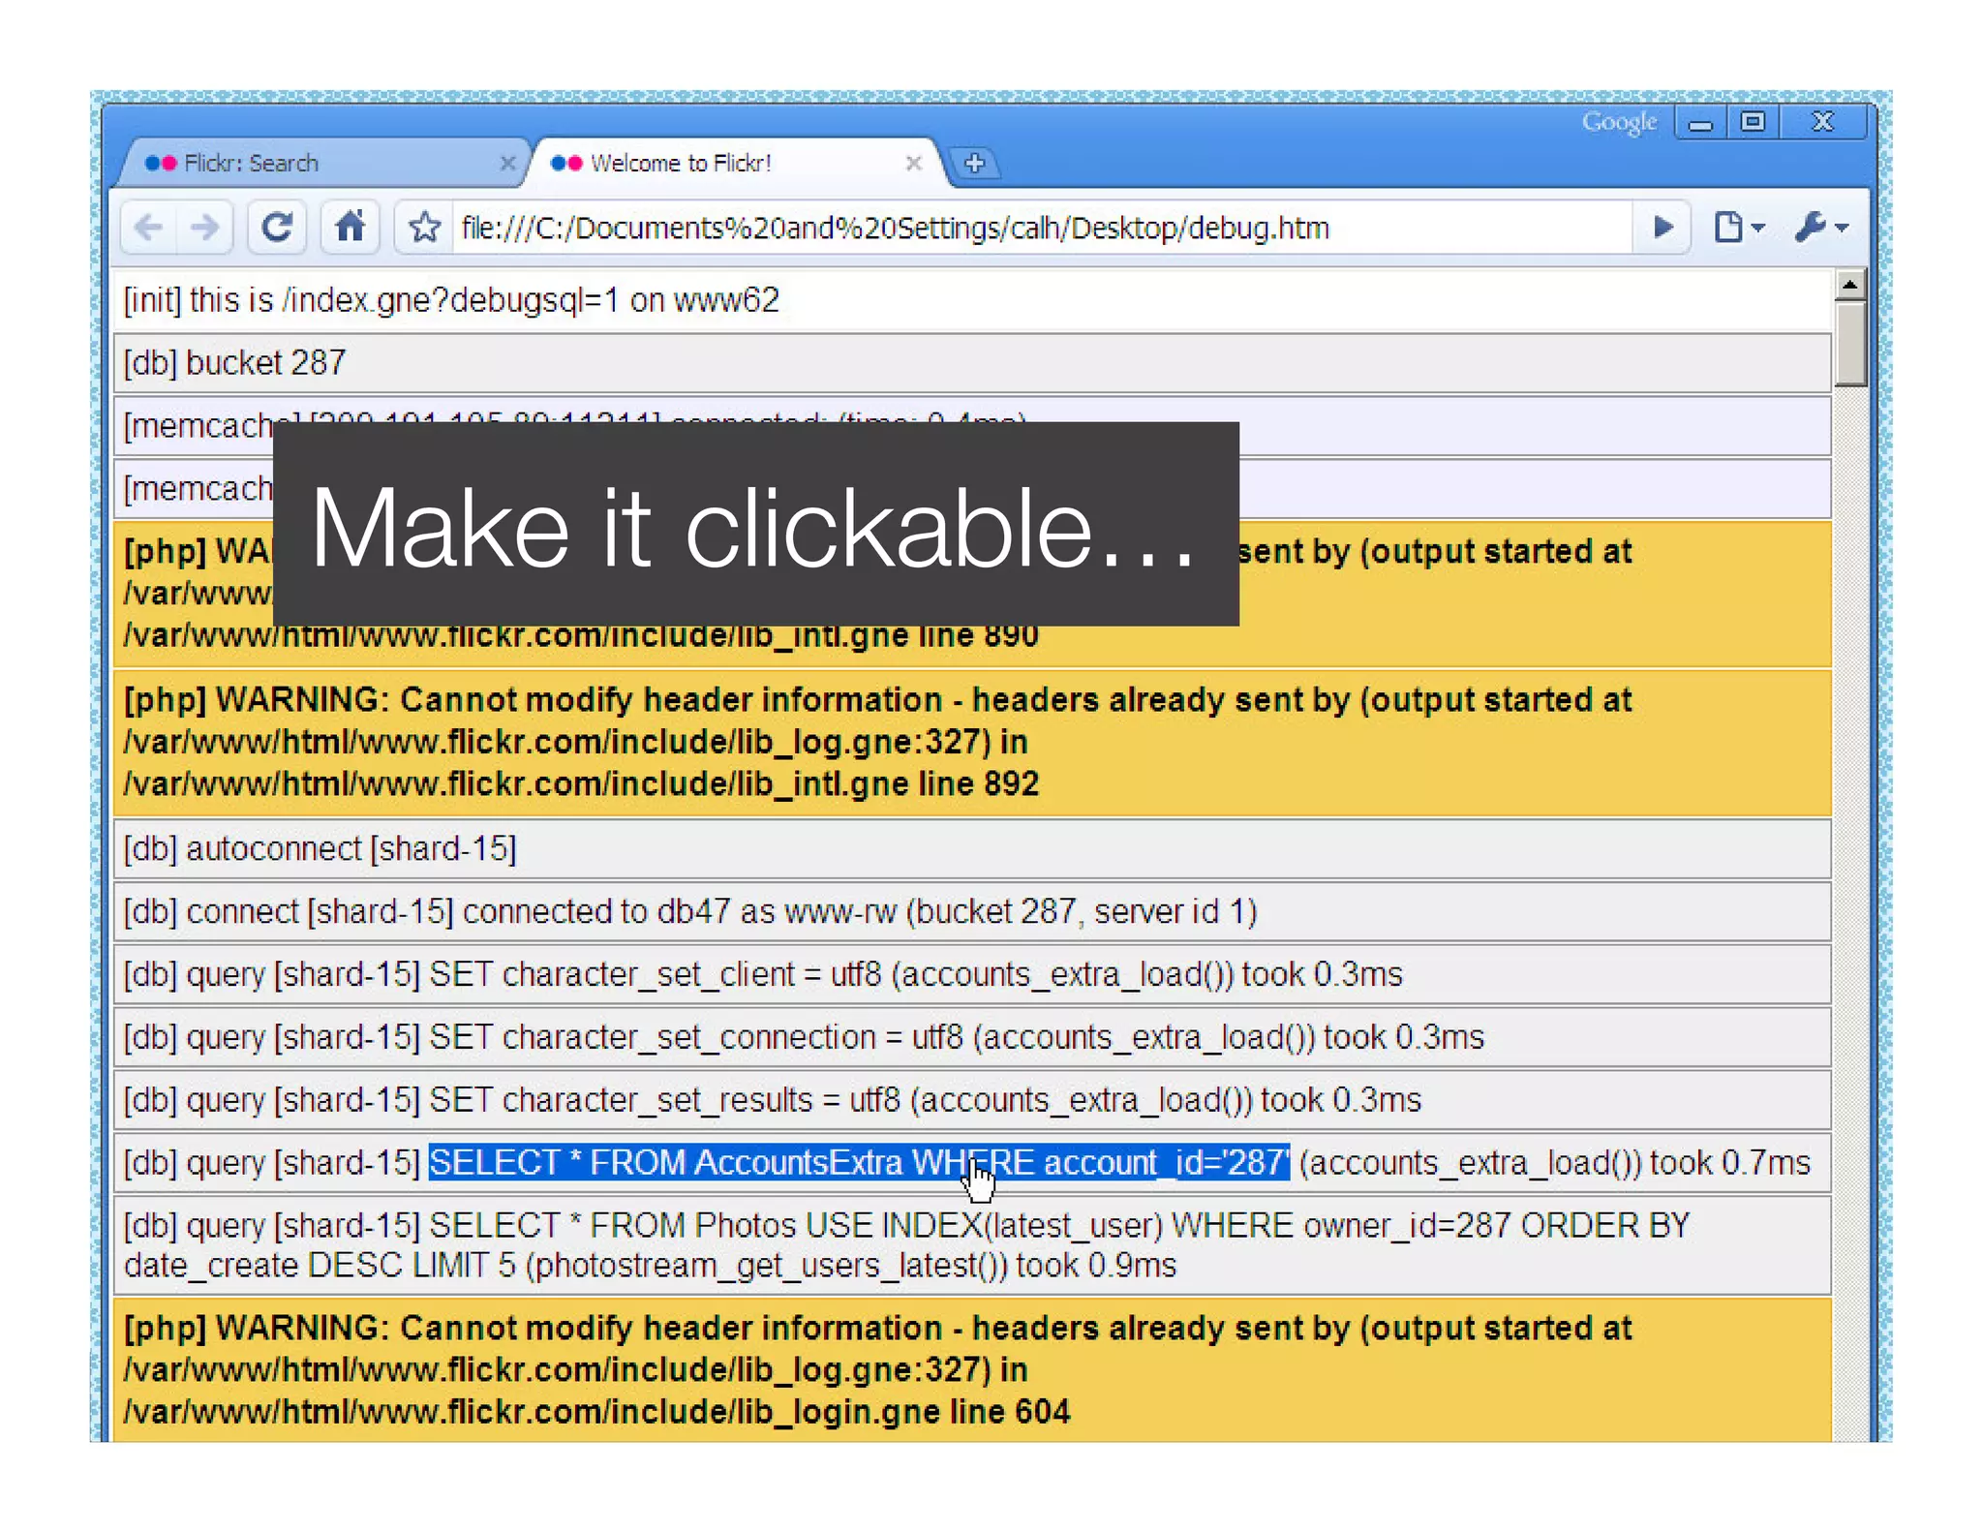Close the Welcome to Flickr! tab
The image size is (1983, 1532).
pos(913,164)
